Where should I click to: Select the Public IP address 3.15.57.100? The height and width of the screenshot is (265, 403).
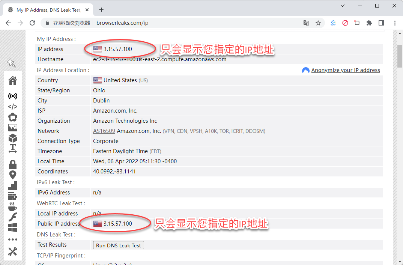coord(118,224)
